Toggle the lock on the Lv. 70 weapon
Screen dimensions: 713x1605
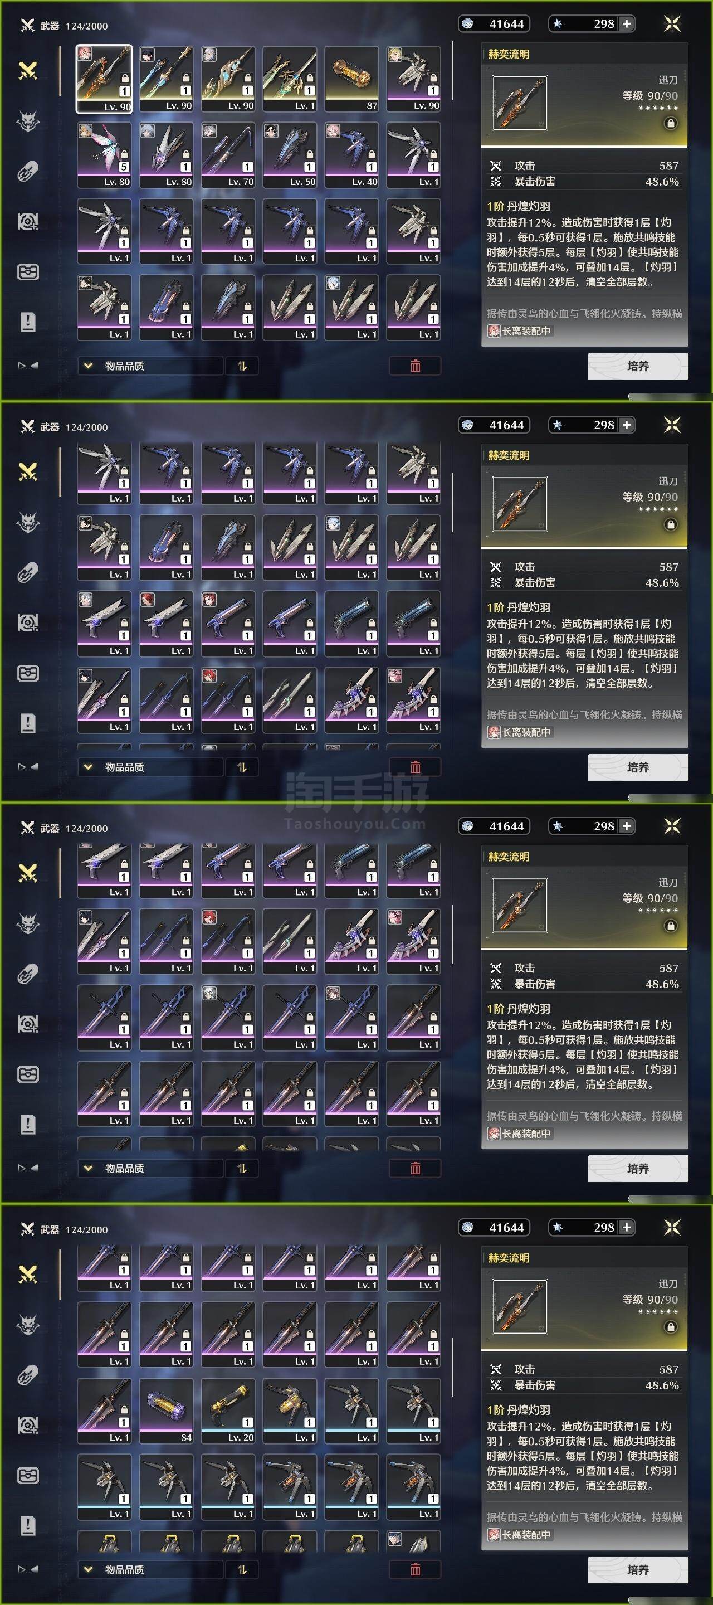click(x=247, y=154)
